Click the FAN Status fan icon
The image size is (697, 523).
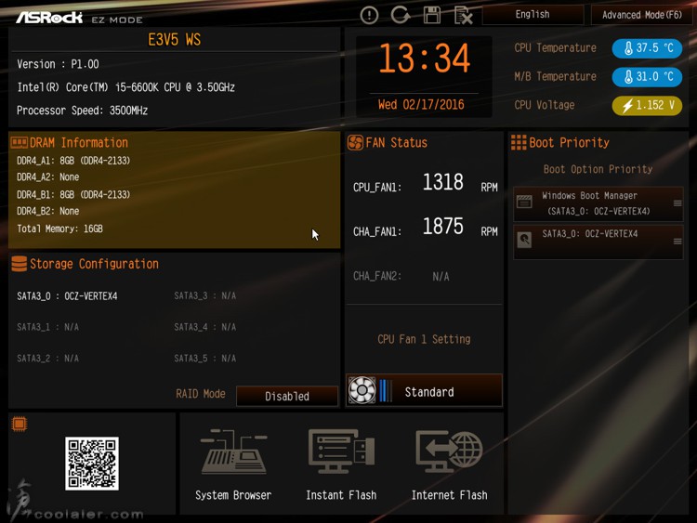point(355,143)
